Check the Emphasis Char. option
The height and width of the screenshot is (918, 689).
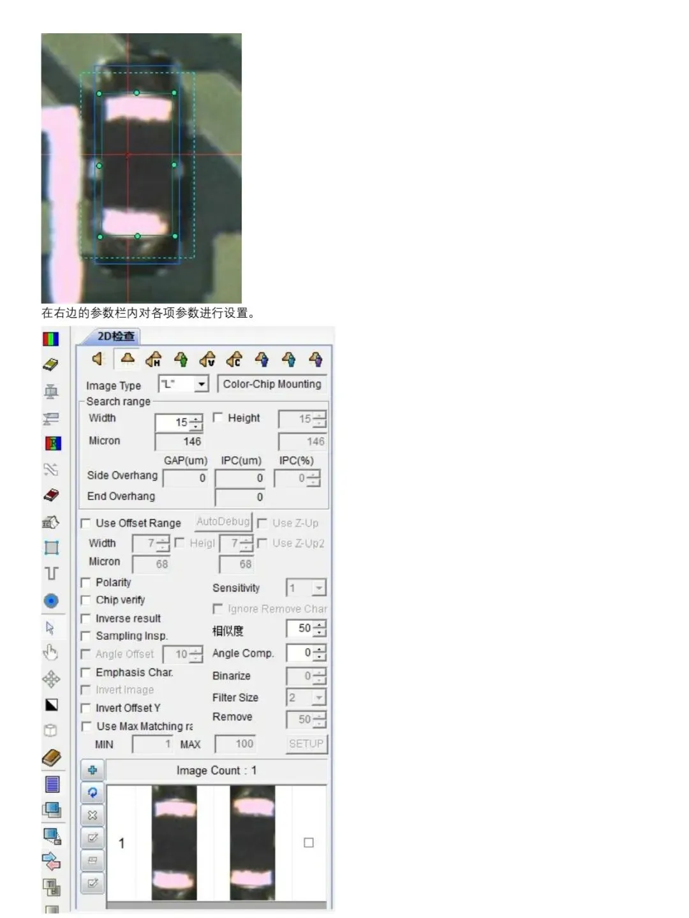85,672
